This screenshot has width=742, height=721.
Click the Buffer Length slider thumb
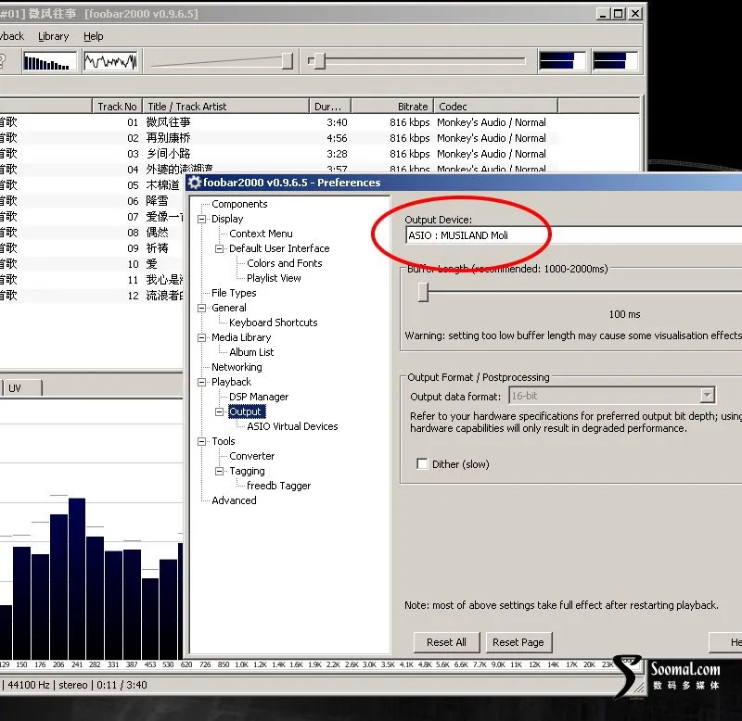point(423,292)
